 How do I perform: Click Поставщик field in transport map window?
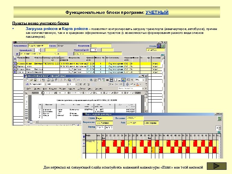point(135,118)
